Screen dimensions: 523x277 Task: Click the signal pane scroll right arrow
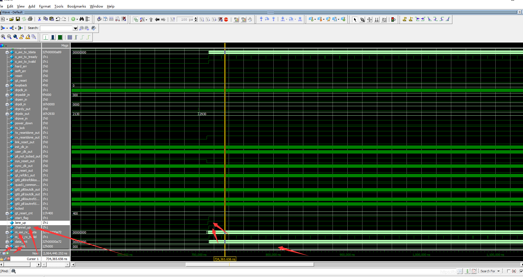pos(39,264)
